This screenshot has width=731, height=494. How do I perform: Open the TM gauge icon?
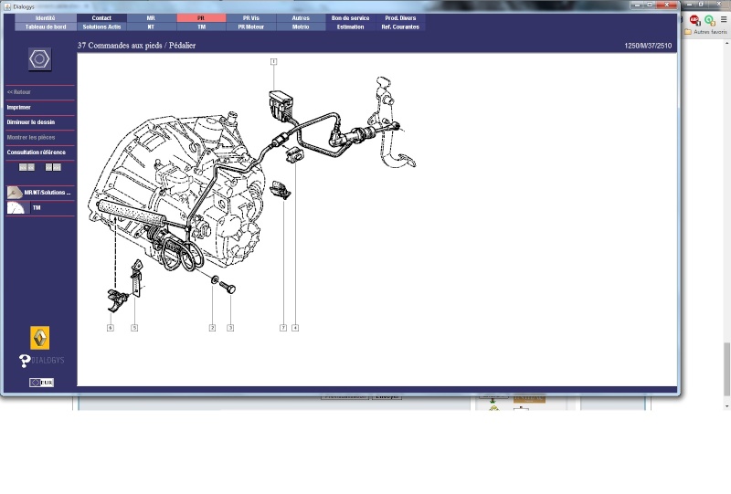point(16,208)
